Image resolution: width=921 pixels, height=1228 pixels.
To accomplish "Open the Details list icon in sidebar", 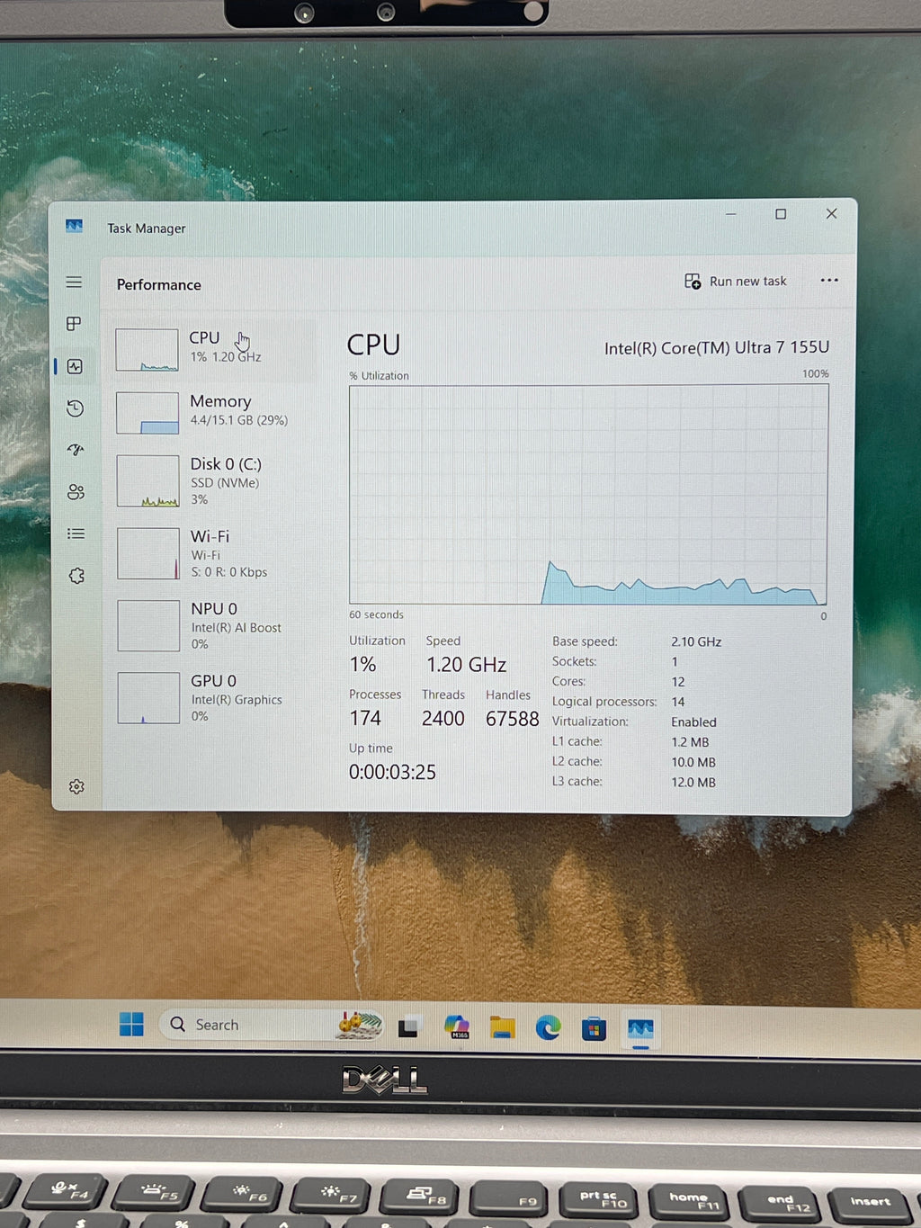I will [x=76, y=533].
